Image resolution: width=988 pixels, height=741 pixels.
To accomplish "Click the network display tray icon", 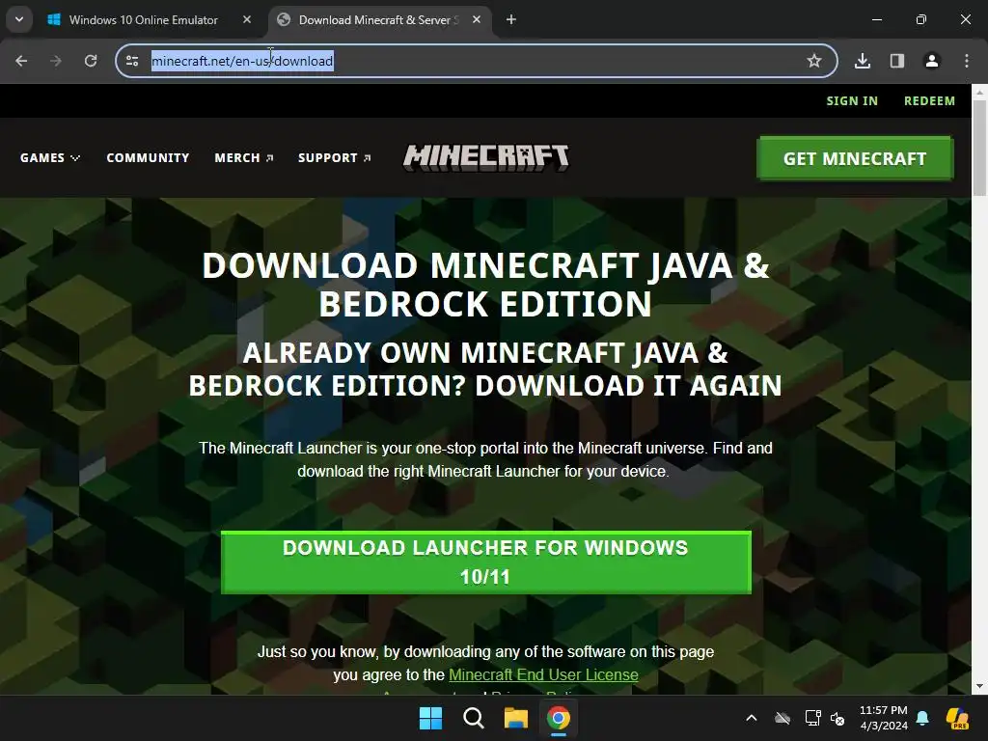I will coord(812,718).
